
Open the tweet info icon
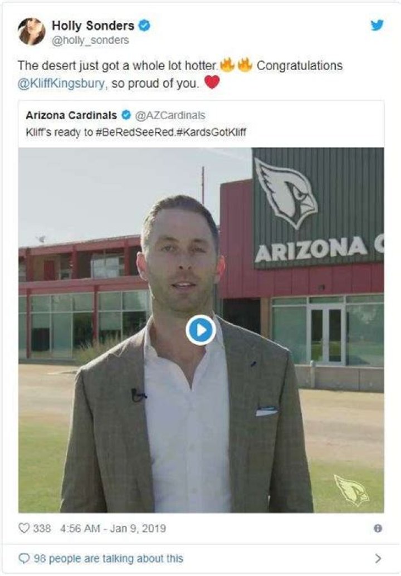click(x=378, y=528)
